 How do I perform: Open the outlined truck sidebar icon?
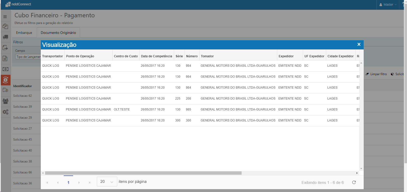[x=5, y=90]
